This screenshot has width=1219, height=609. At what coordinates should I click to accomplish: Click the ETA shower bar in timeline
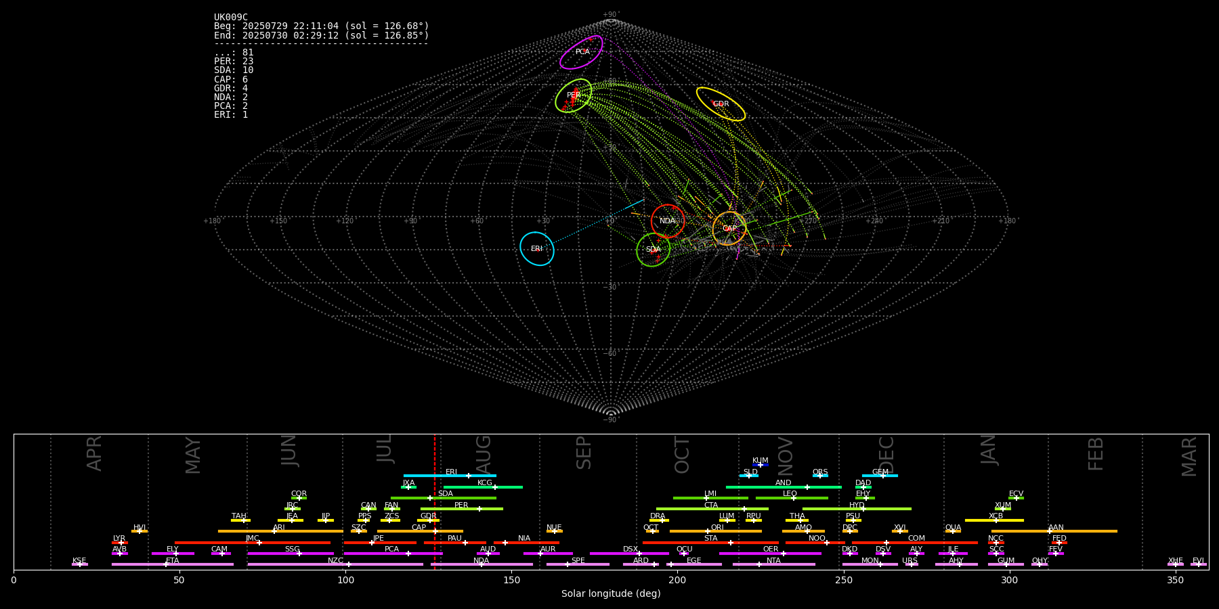173,564
